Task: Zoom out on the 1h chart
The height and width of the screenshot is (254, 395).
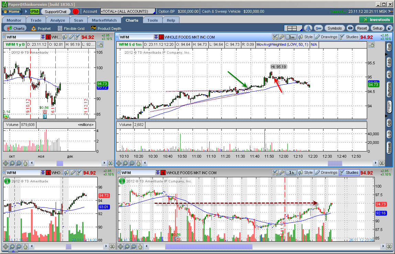Action: pos(134,246)
